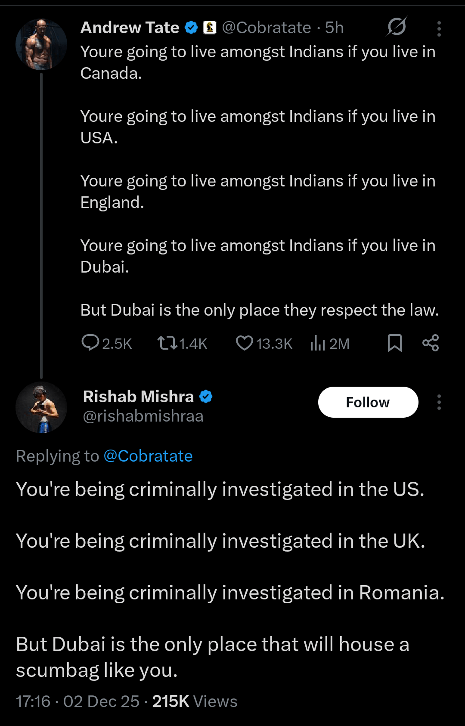
Task: Open the @Cobratate mention link
Action: pyautogui.click(x=148, y=456)
